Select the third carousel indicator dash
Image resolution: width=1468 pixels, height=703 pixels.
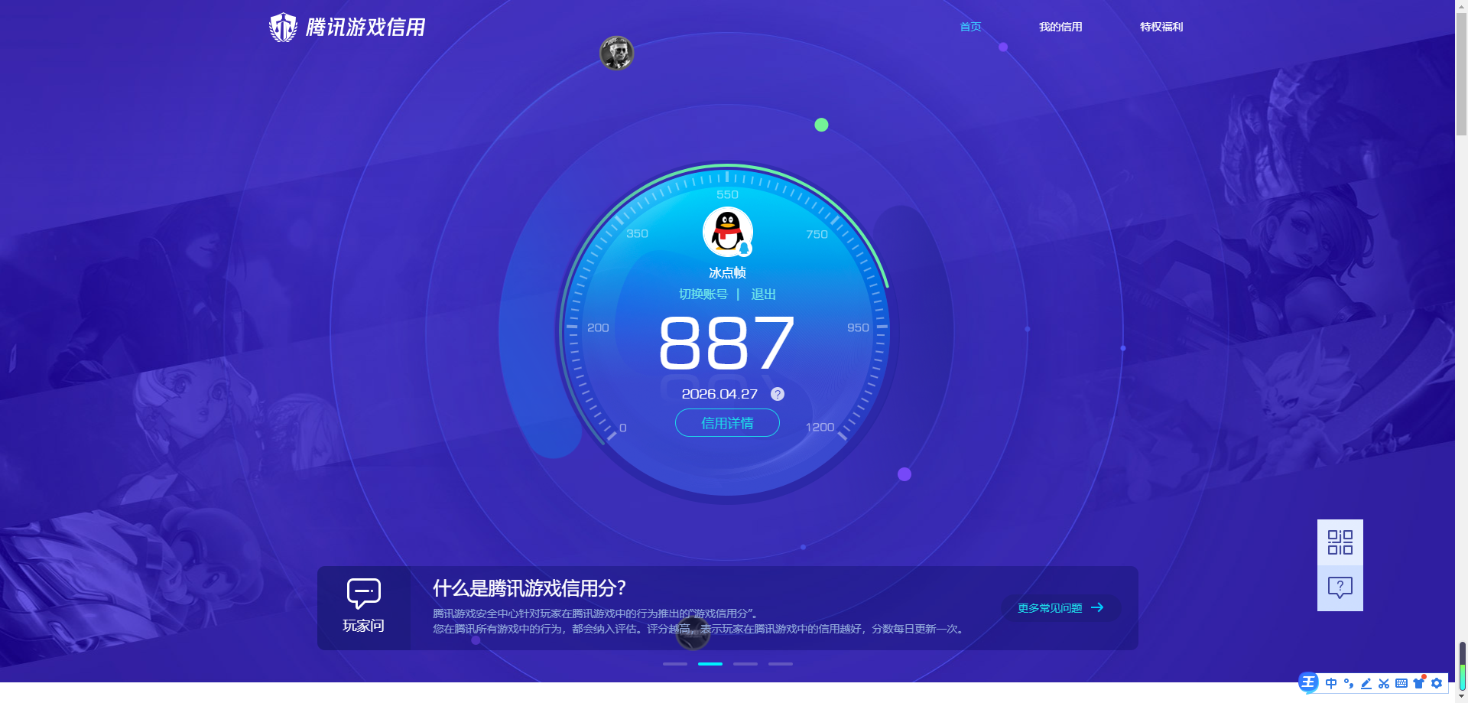click(745, 664)
